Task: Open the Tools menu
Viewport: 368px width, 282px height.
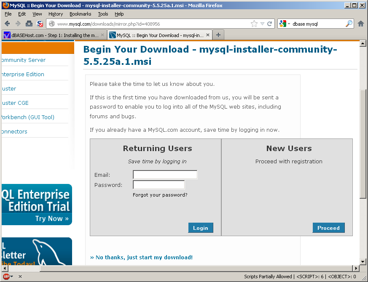Action: (103, 14)
